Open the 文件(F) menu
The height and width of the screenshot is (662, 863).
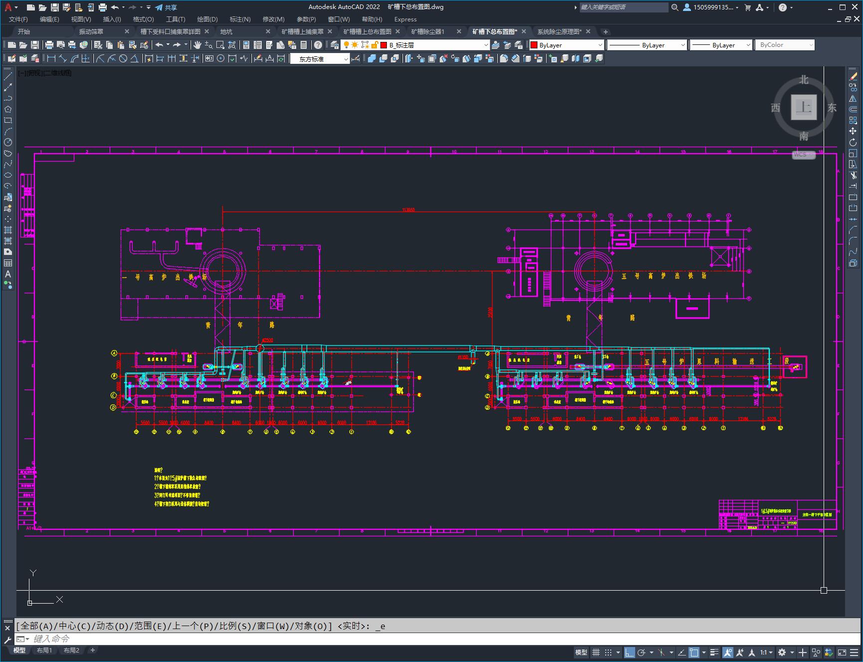pyautogui.click(x=18, y=19)
